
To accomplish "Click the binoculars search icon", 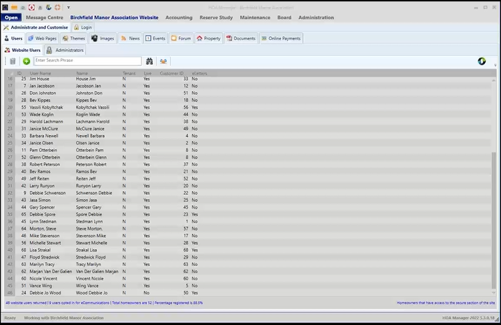I will tap(149, 61).
